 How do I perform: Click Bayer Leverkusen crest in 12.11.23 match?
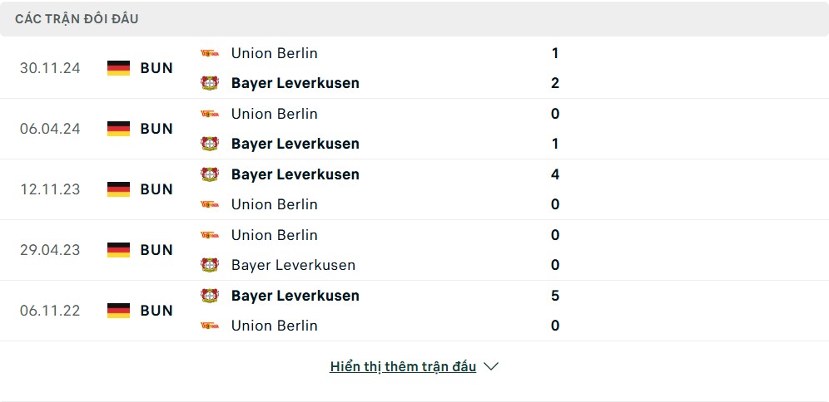[x=210, y=174]
